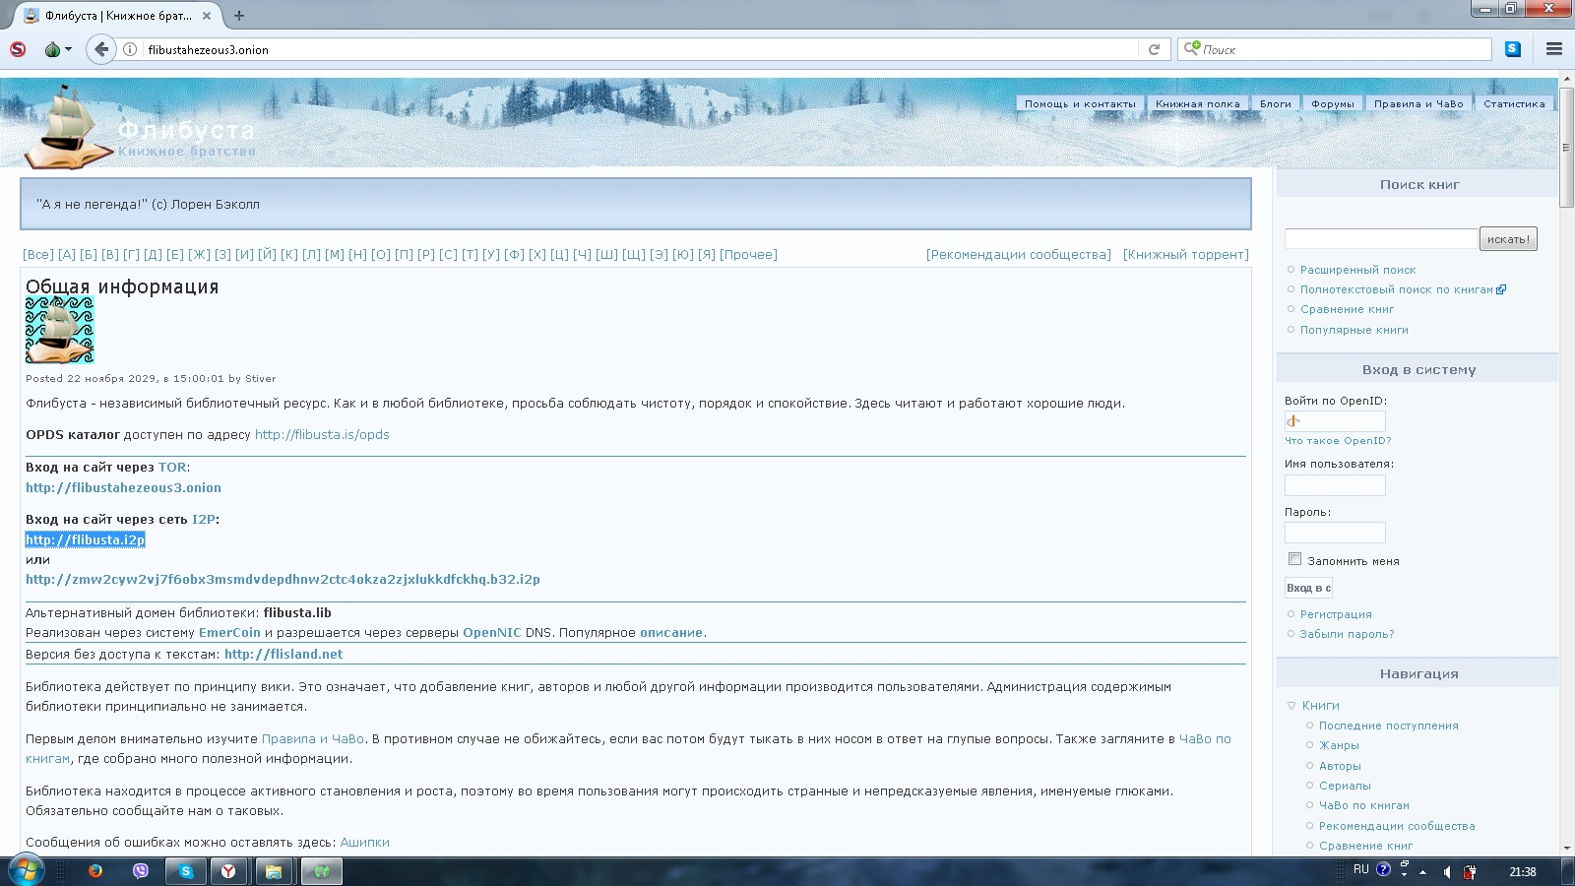
Task: Reload the current page
Action: click(x=1154, y=49)
